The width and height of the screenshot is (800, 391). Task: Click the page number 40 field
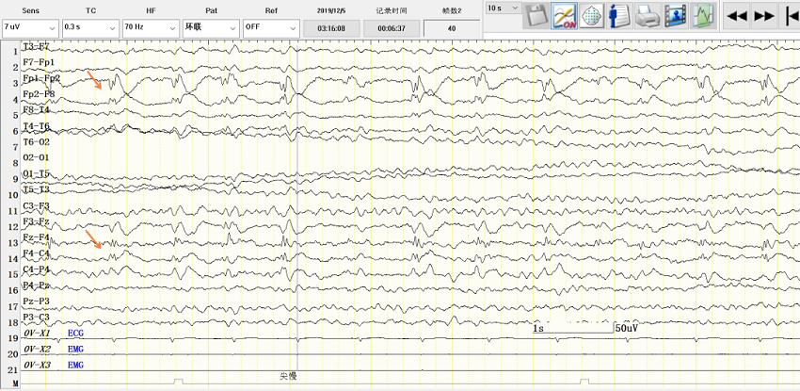(x=452, y=28)
